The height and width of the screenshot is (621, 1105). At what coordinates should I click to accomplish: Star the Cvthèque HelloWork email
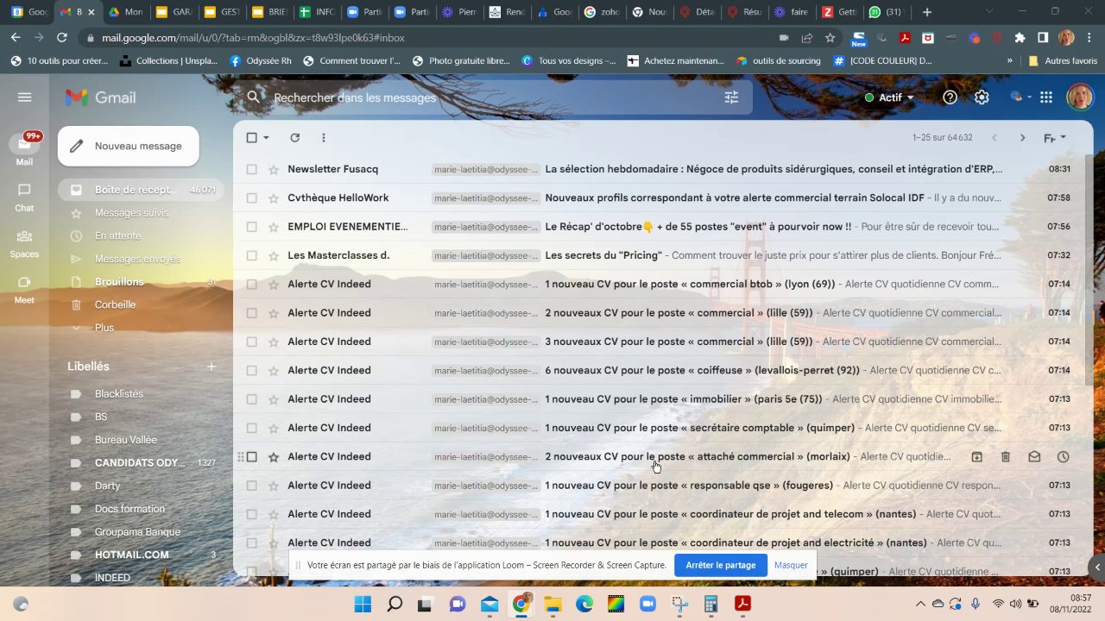click(x=274, y=198)
